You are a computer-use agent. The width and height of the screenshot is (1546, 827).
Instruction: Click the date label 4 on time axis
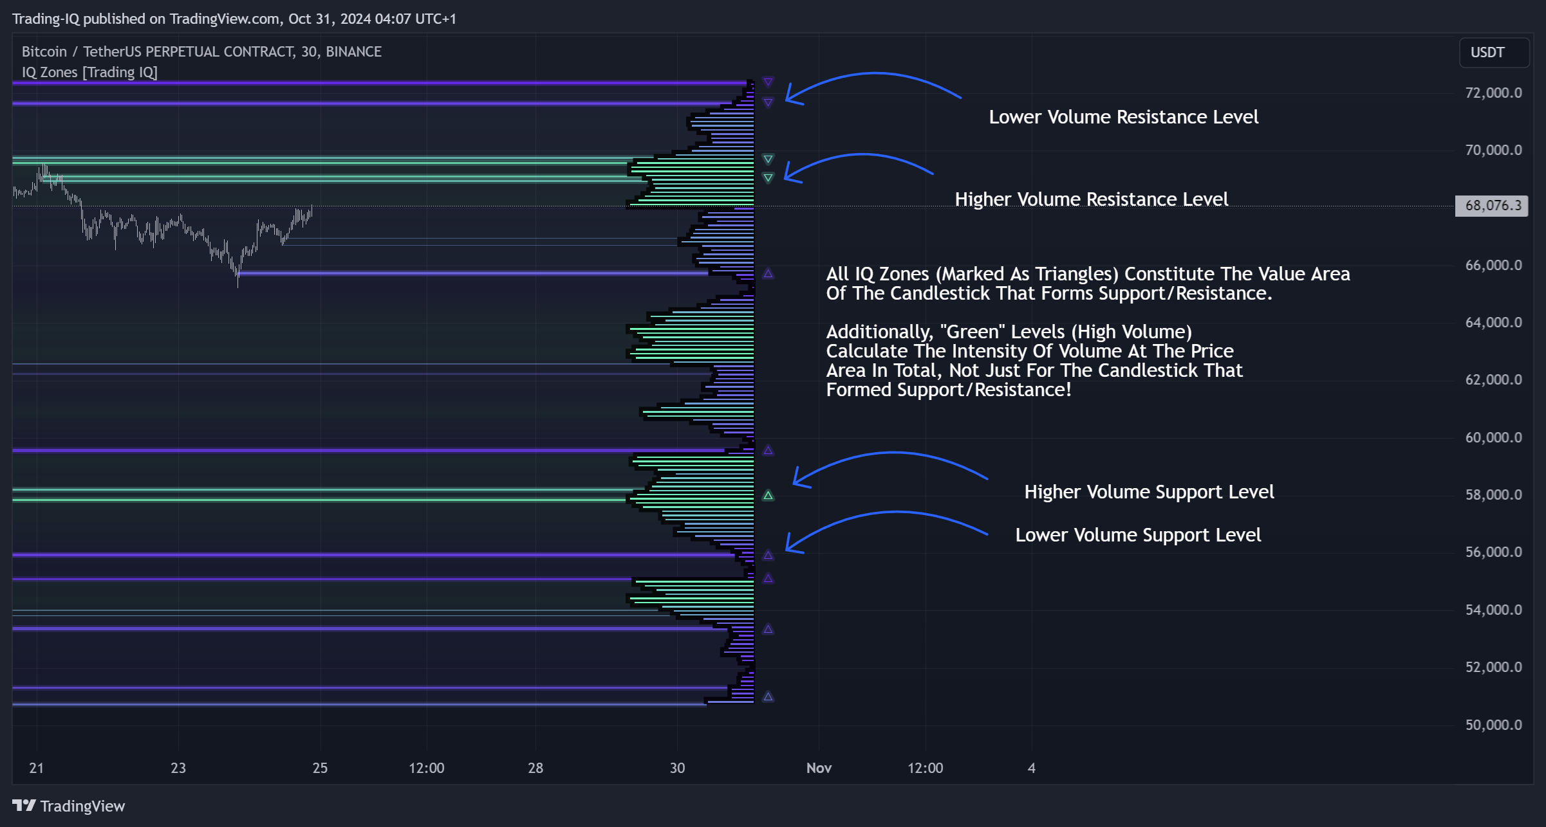pyautogui.click(x=1032, y=768)
